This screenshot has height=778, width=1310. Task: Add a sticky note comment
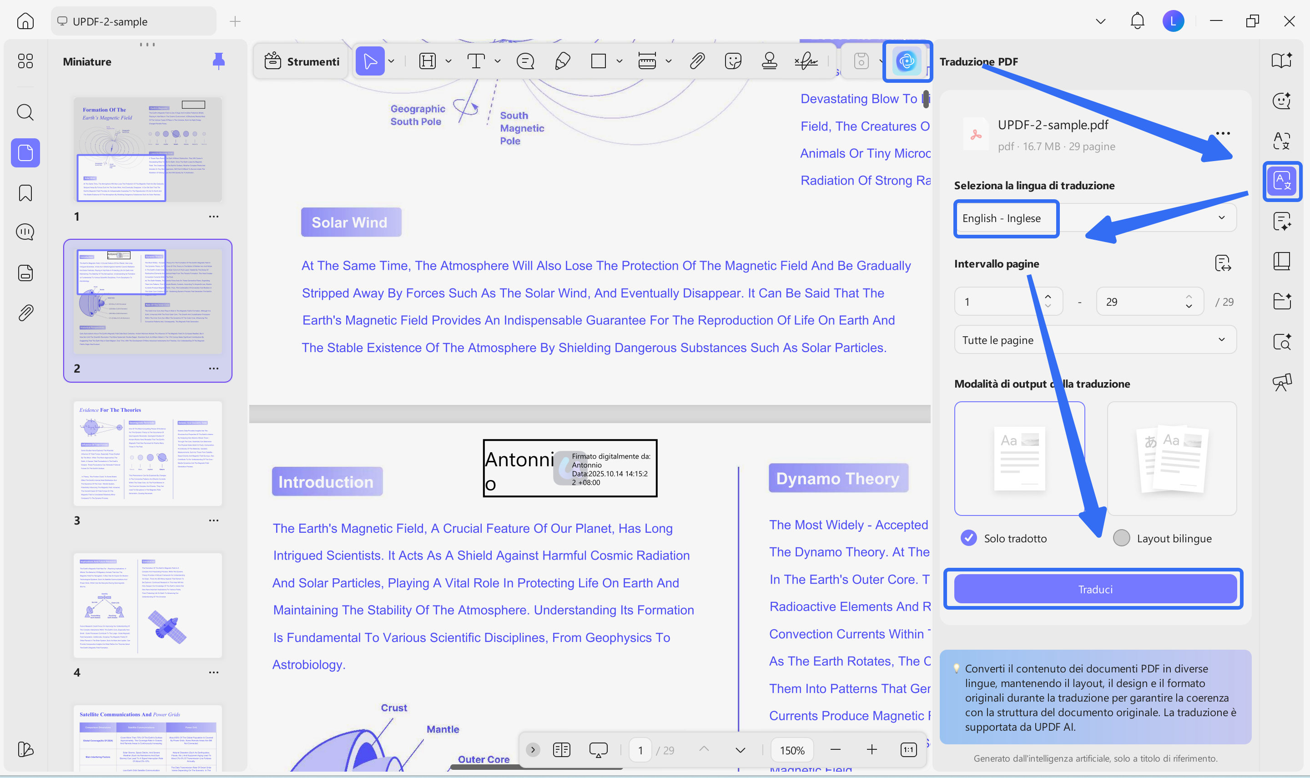pyautogui.click(x=525, y=61)
